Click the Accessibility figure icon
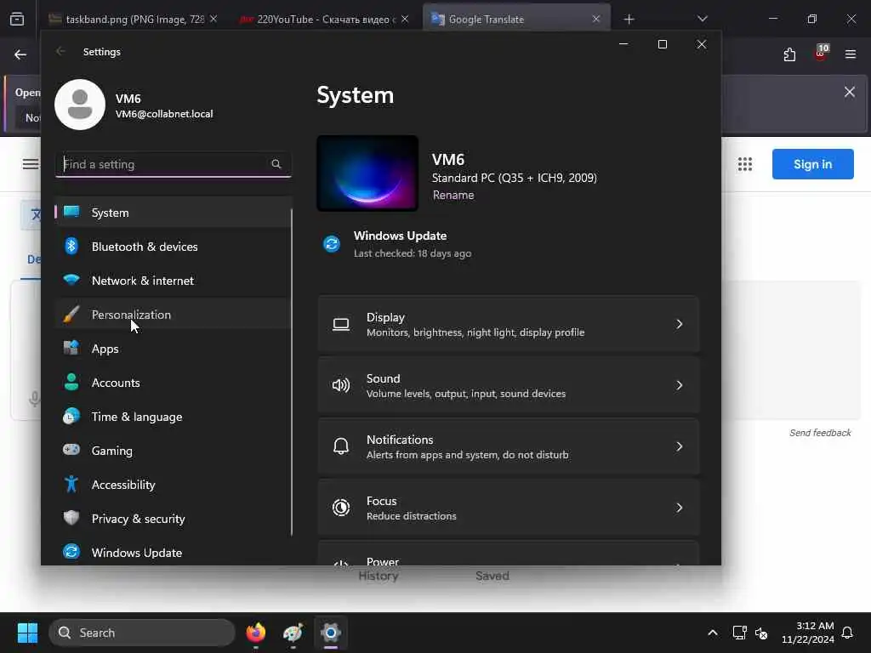 click(71, 484)
